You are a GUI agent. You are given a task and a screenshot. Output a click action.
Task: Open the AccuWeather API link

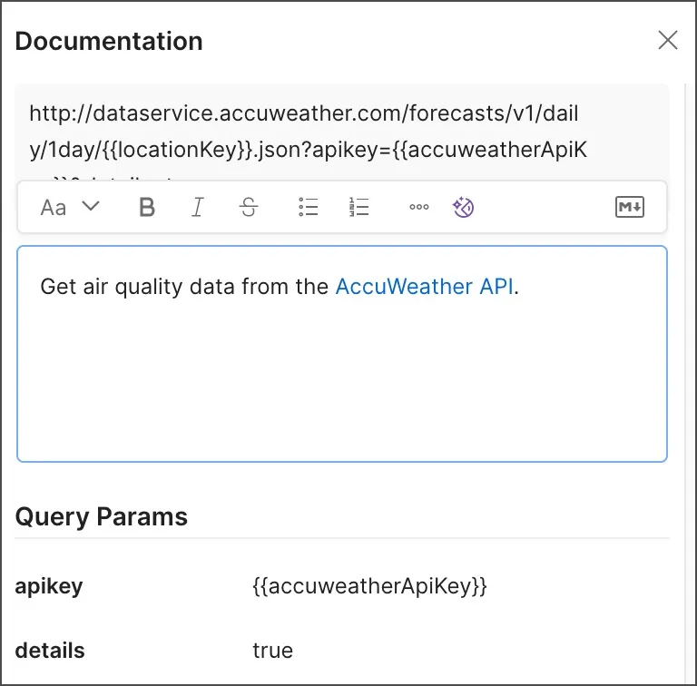pyautogui.click(x=424, y=287)
